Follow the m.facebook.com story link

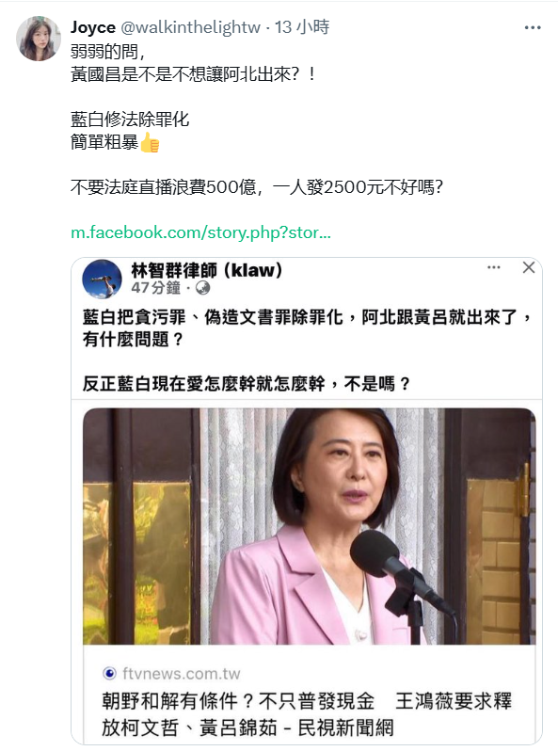pos(200,232)
